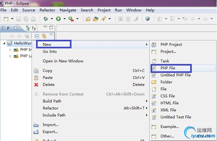Click the Run External Tools icon
Viewport: 217px width, 141px height.
(71, 19)
